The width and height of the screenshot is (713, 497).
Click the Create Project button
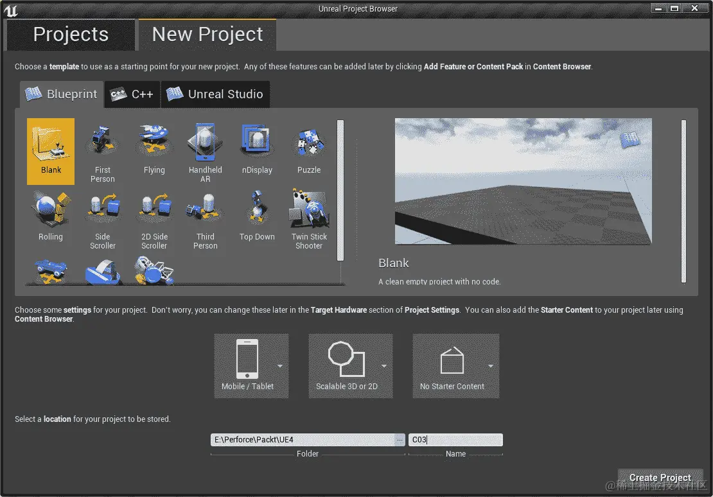(660, 478)
